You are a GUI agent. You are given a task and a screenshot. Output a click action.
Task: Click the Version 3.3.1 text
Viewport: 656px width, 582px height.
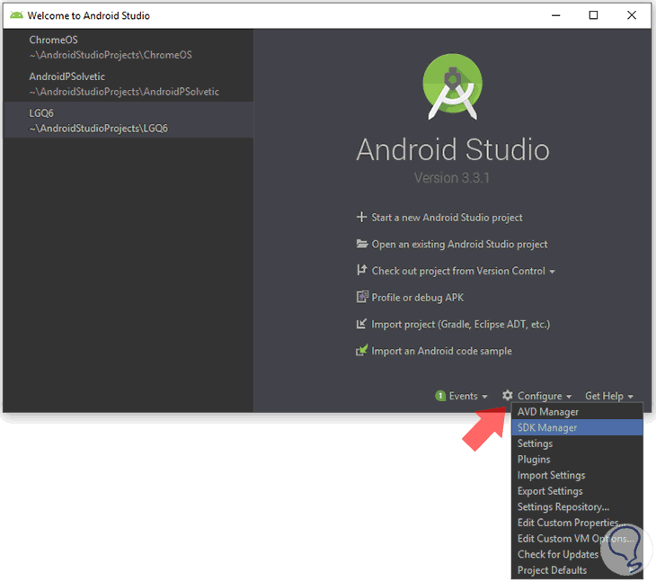pyautogui.click(x=451, y=178)
